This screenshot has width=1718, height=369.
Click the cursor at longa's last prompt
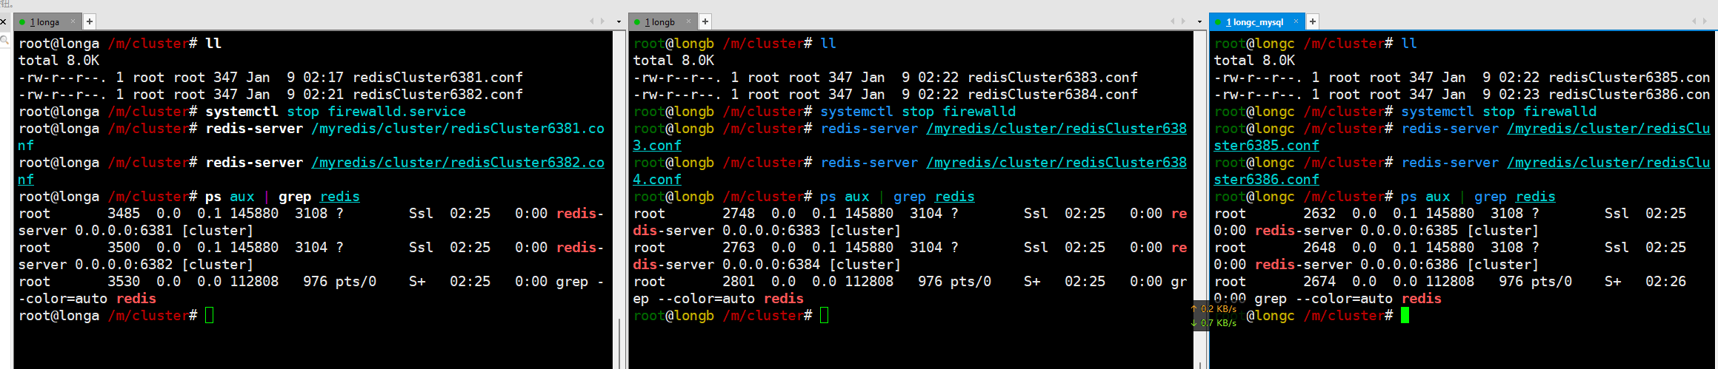[210, 316]
